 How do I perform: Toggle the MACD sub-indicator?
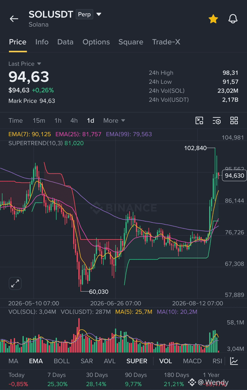pyautogui.click(x=192, y=361)
